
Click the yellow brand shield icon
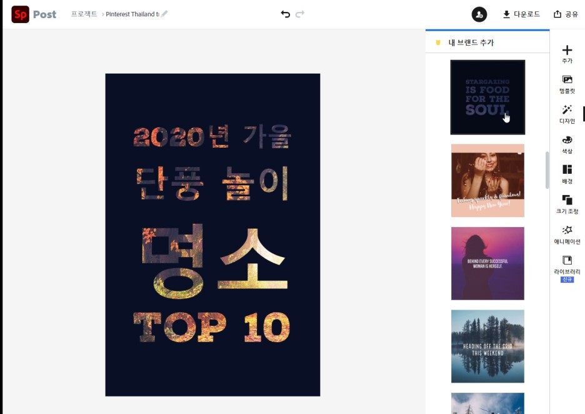click(438, 43)
